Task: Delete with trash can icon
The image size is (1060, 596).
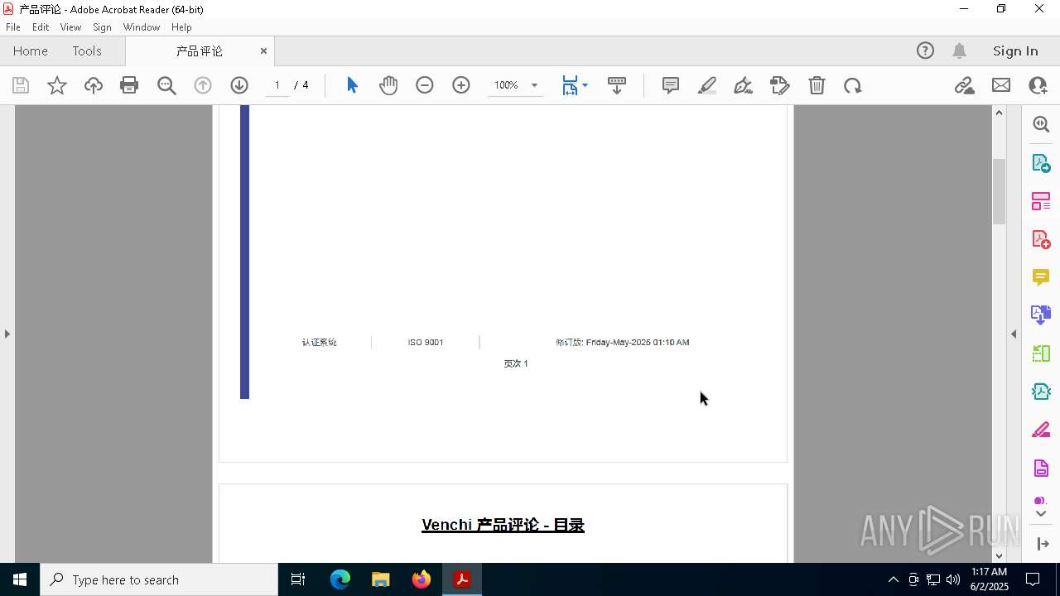Action: 817,85
